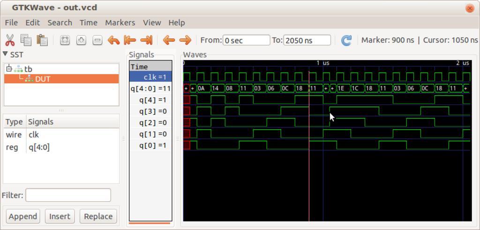Click the Copy traces icon

pos(26,40)
